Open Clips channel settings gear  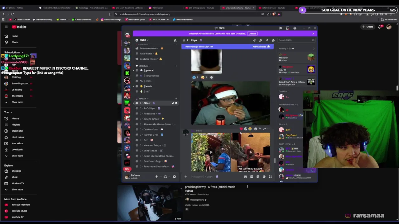tap(176, 103)
